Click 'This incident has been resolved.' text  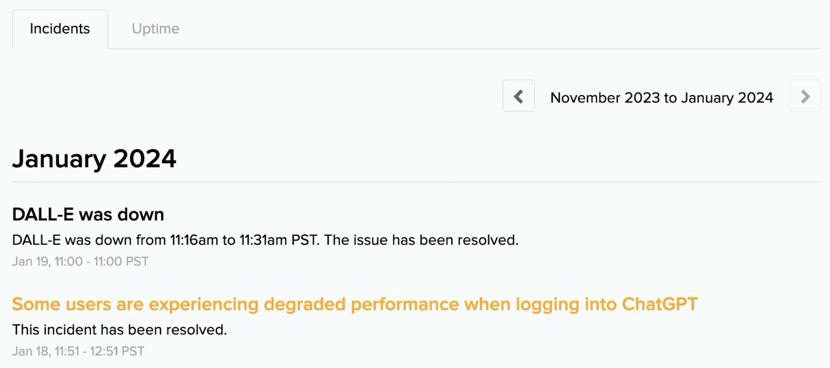(119, 330)
